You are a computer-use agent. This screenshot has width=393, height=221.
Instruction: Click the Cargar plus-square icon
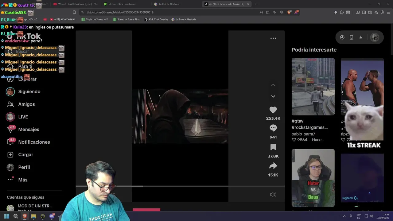[x=10, y=155]
